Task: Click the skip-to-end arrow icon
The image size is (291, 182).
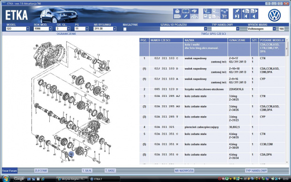Action: (237, 16)
